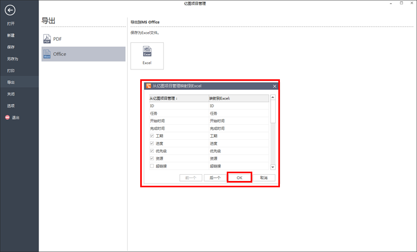The width and height of the screenshot is (417, 252).
Task: Click the mapping list scrollbar thumb
Action: (x=273, y=111)
